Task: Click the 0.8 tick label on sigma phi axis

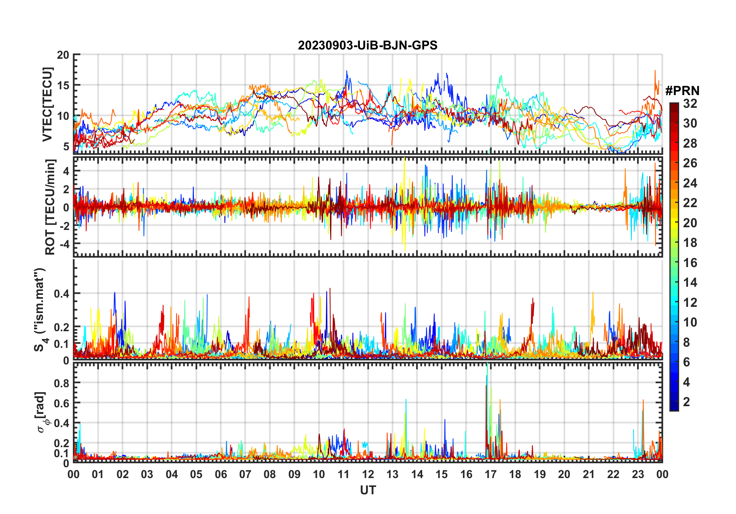Action: tap(62, 383)
